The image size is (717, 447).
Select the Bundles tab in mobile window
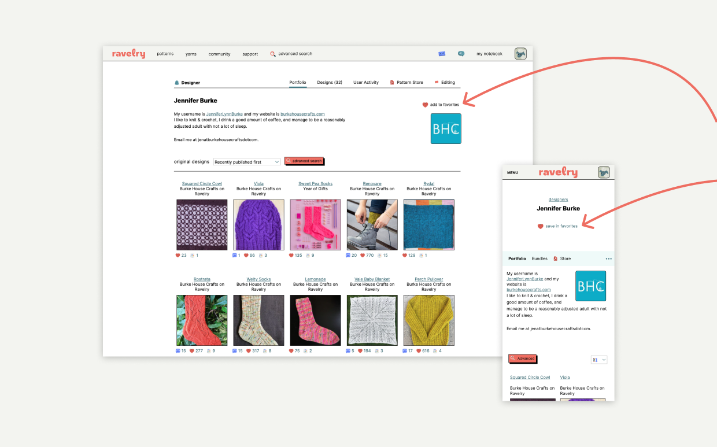[539, 258]
